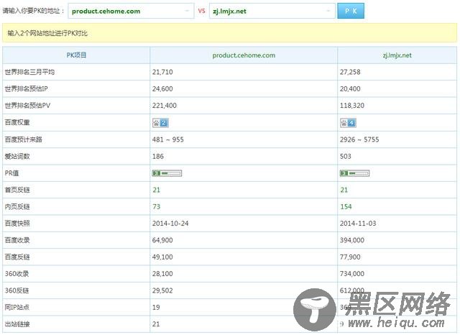This screenshot has width=460, height=335.
Task: Select estimated IP value 20,400
Action: click(x=350, y=88)
